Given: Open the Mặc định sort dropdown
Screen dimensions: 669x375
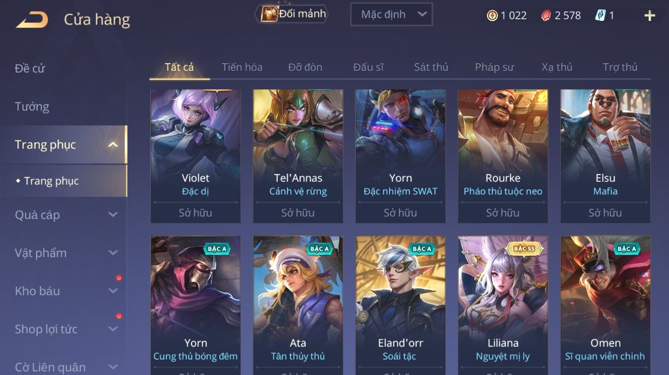Looking at the screenshot, I should (x=392, y=14).
